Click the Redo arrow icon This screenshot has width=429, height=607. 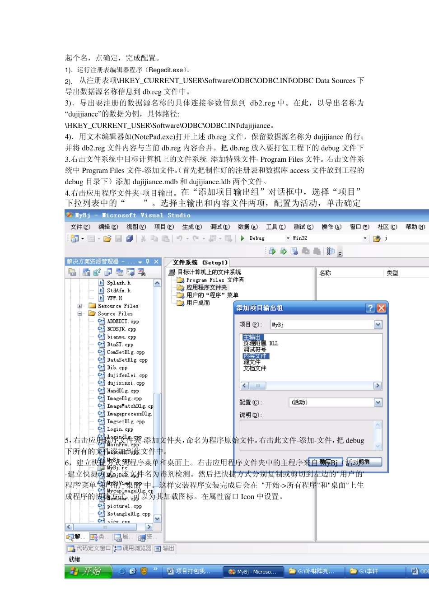click(196, 238)
